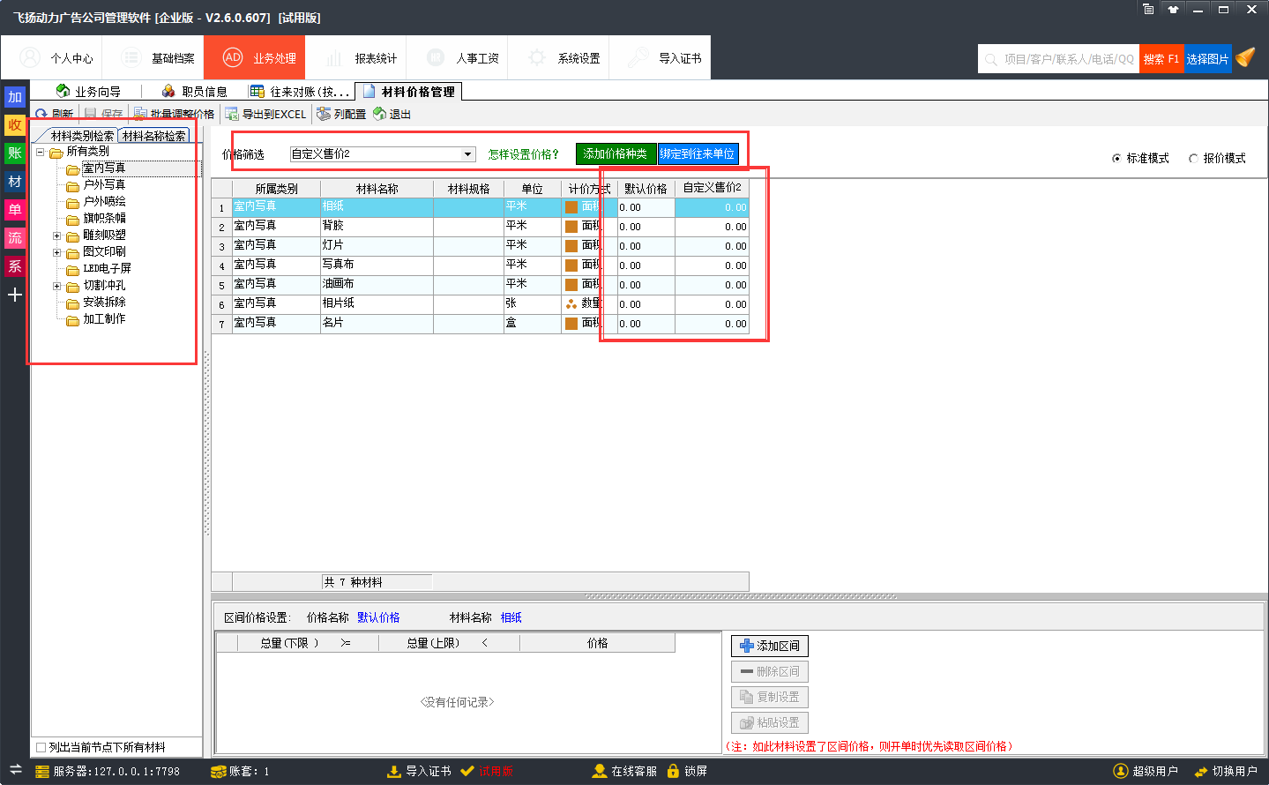Open the 价格筛选 dropdown list

click(x=468, y=154)
